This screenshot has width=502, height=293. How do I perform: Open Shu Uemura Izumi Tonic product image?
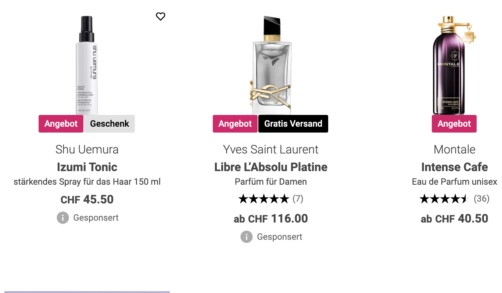point(87,65)
